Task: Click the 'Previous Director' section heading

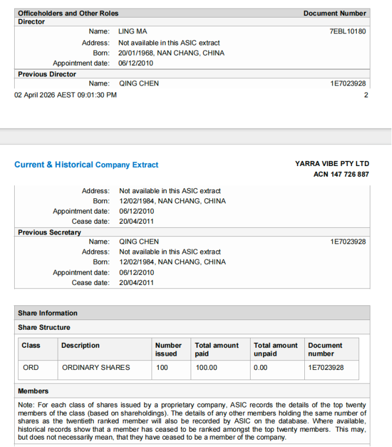Action: [x=47, y=74]
